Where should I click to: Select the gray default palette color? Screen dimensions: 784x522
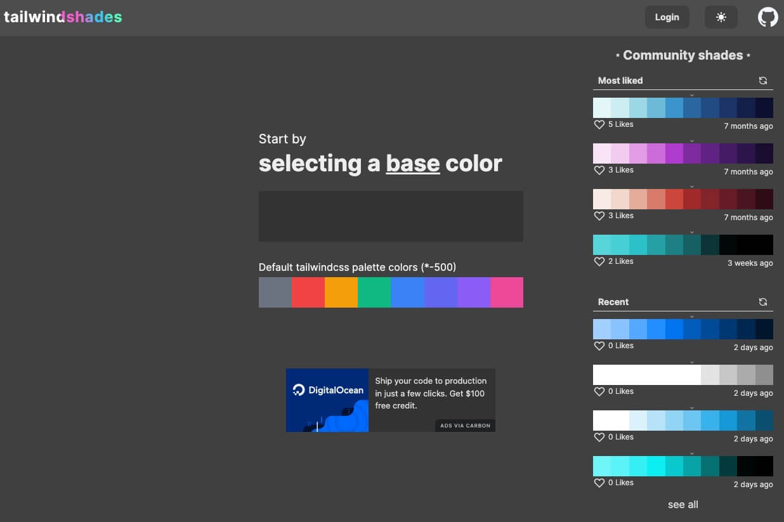point(275,292)
